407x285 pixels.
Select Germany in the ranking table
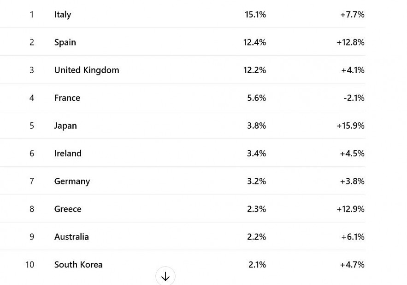tap(72, 181)
